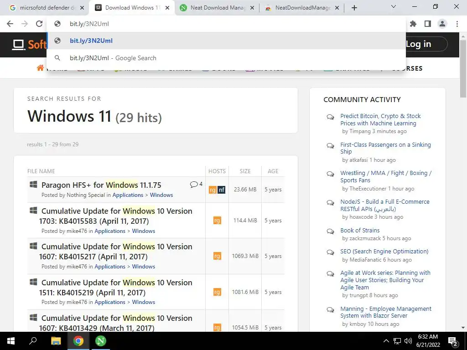Select the bit.ly/3N2UmI URL suggestion
Image resolution: width=467 pixels, height=350 pixels.
226,41
